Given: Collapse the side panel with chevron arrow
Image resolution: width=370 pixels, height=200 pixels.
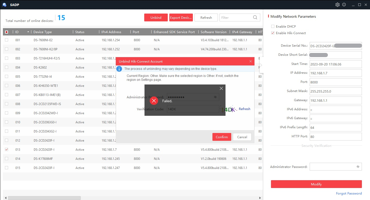Looking at the screenshot, I should pyautogui.click(x=261, y=65).
